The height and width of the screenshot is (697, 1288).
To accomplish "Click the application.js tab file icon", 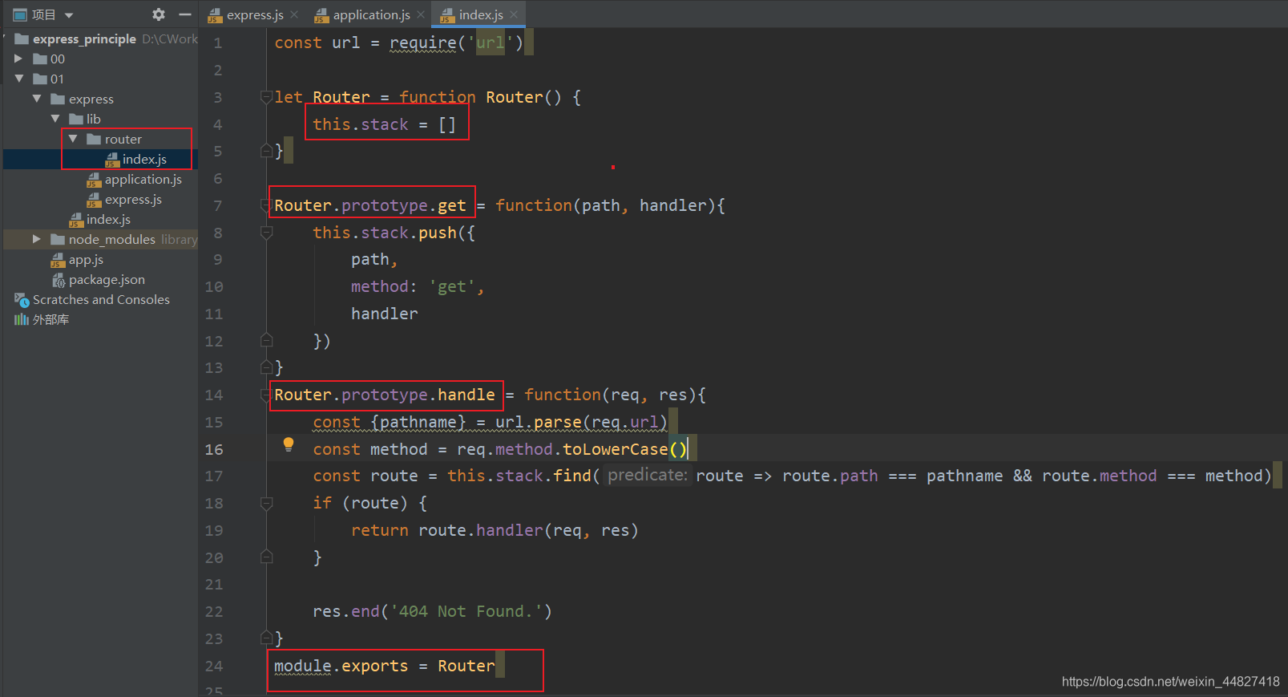I will pyautogui.click(x=321, y=15).
